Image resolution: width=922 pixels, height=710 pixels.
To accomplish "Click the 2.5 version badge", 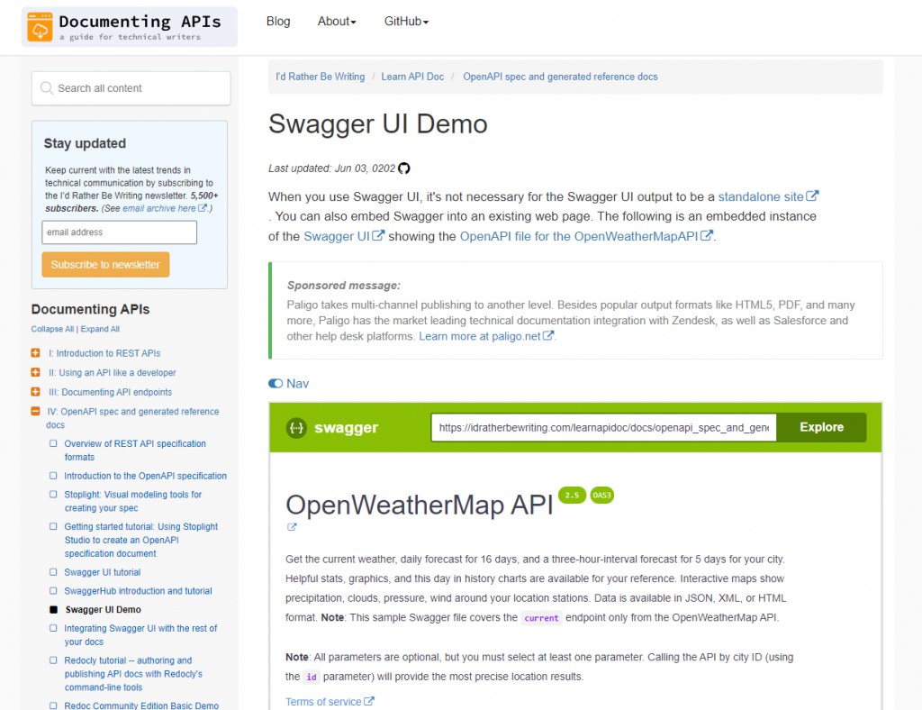I will pos(572,495).
